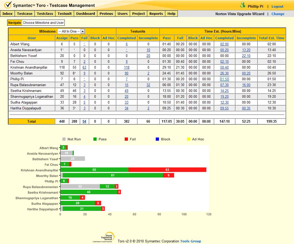The height and width of the screenshot is (244, 294).
Task: Open Bethlehem Yosef's 20 incomplete testunits
Action: [148, 56]
